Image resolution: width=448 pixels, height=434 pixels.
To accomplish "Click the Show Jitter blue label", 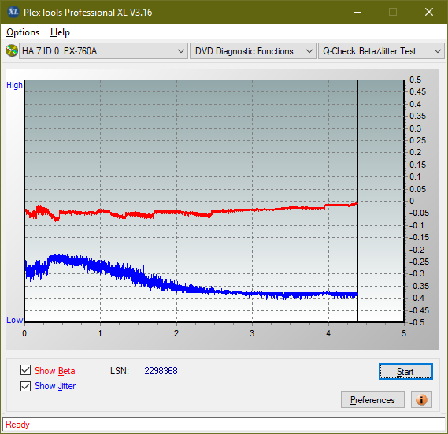I will [55, 386].
